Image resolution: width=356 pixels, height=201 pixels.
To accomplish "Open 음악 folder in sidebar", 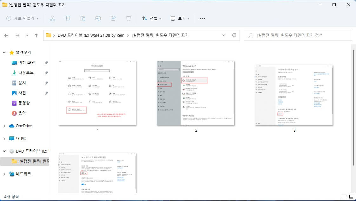I will coord(22,113).
